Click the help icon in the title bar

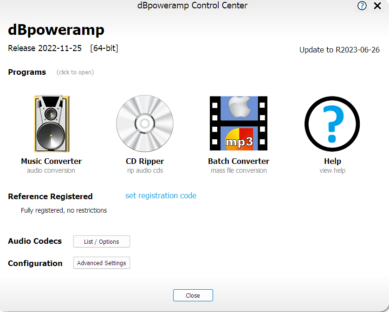click(362, 6)
